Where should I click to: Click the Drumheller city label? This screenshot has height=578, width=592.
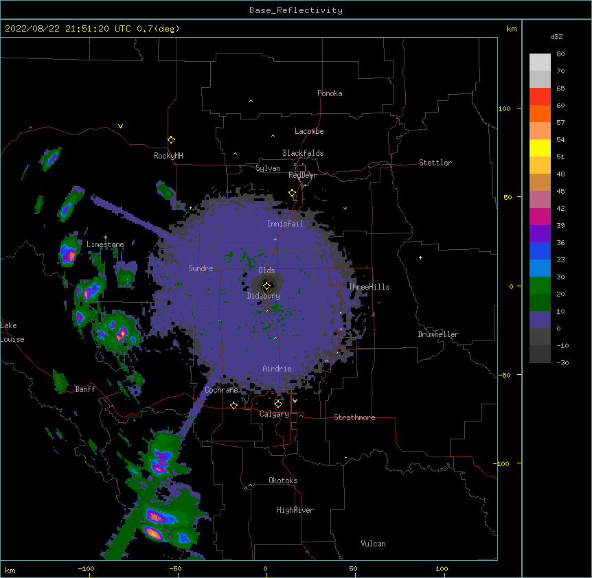point(438,334)
